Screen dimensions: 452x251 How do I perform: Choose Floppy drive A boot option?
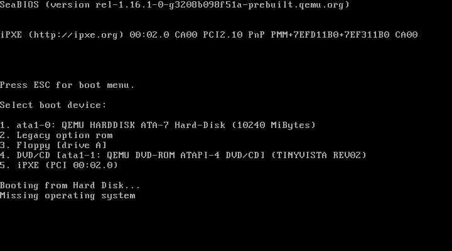(x=53, y=145)
